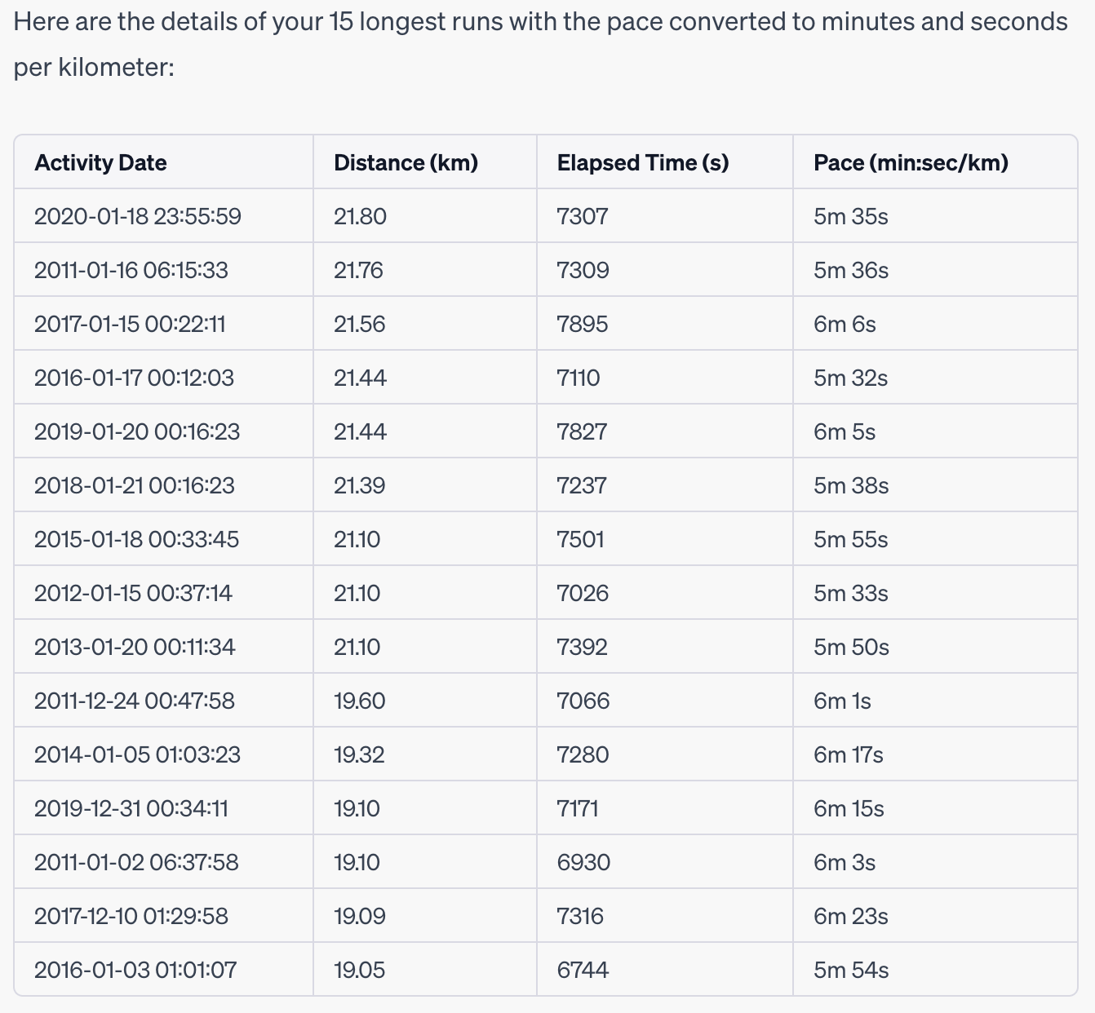Select the 2020-01-18 23:55:59 date cell
Image resolution: width=1095 pixels, height=1013 pixels.
[137, 217]
